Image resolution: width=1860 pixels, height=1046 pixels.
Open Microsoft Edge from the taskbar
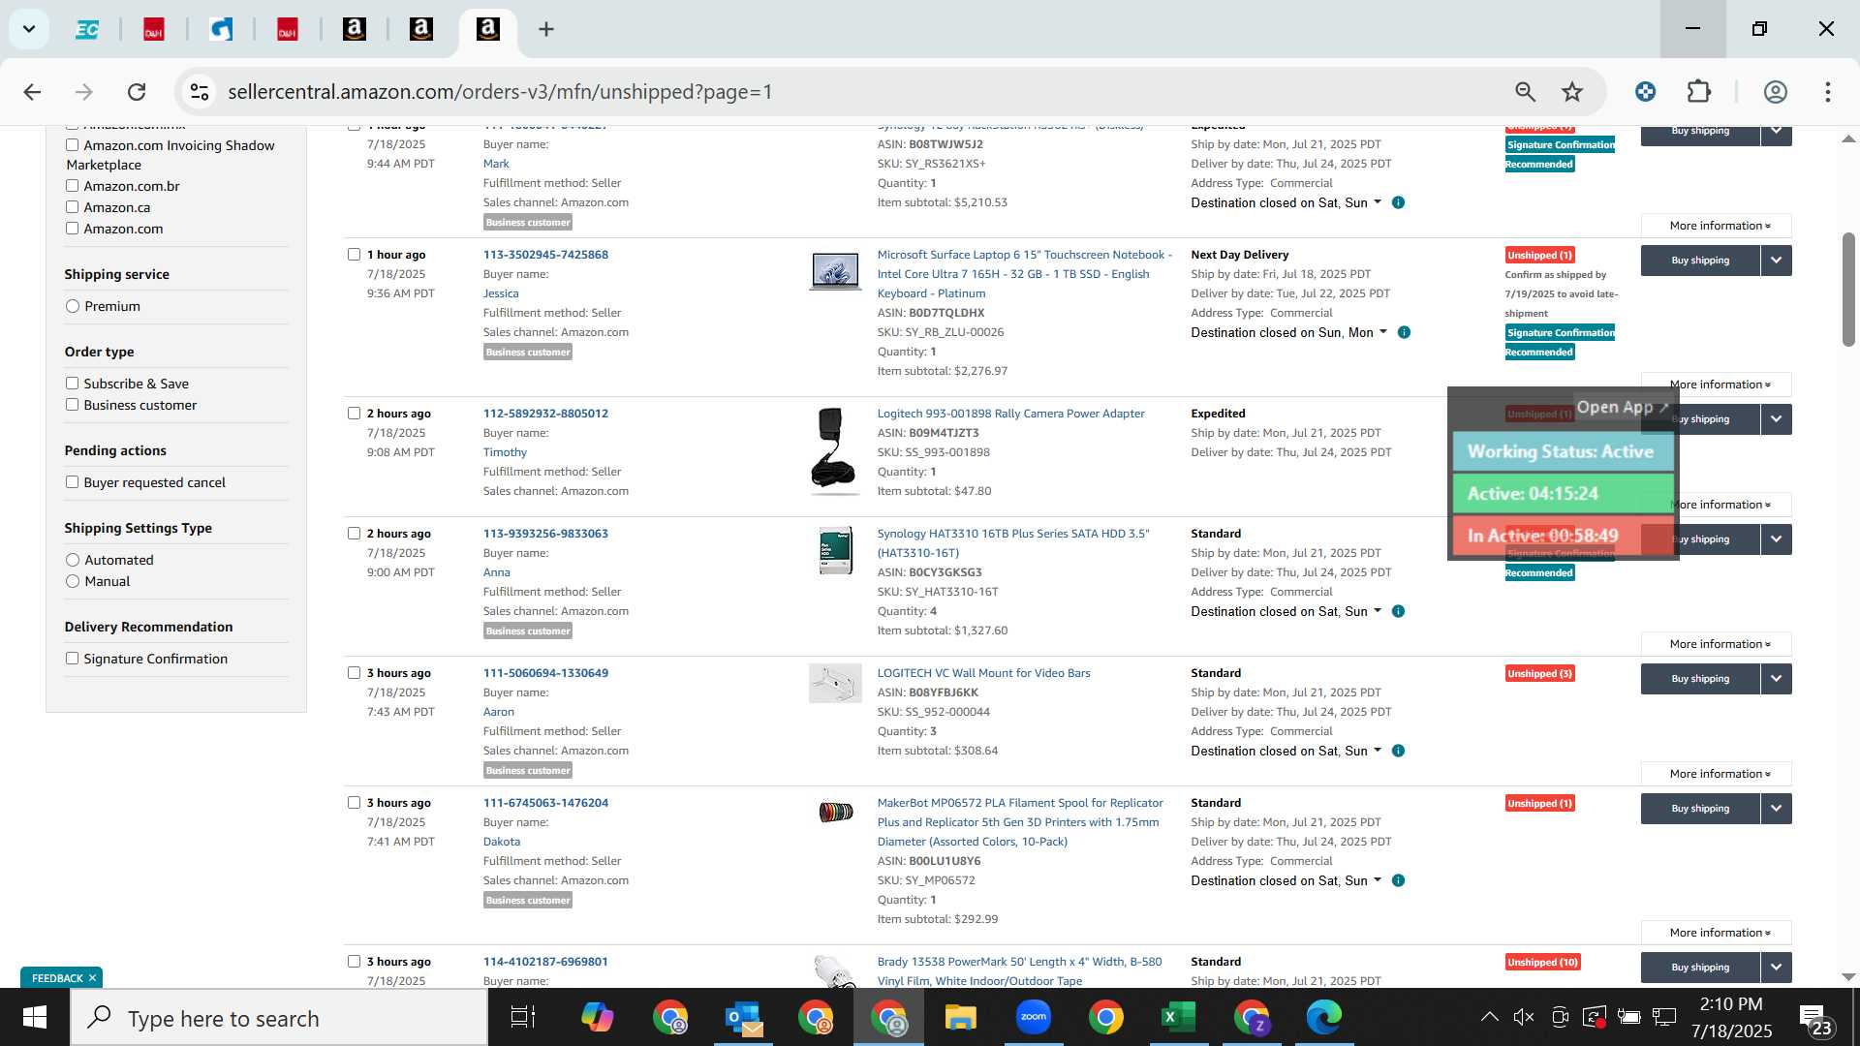click(1324, 1017)
